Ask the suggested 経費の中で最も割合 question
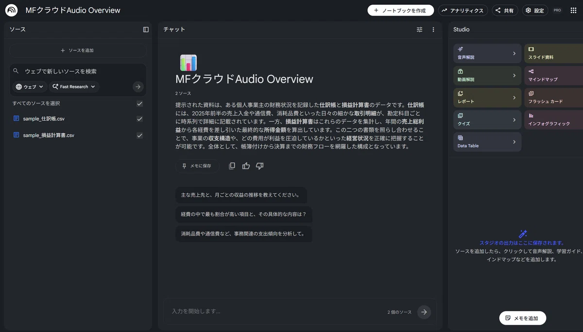The height and width of the screenshot is (332, 583). click(x=244, y=214)
